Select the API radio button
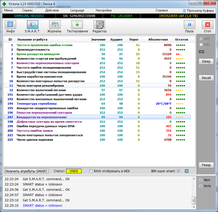 [x=201, y=39]
